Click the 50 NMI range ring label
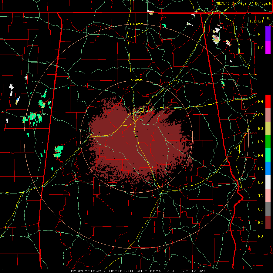This screenshot has height=273, width=273. pyautogui.click(x=136, y=80)
